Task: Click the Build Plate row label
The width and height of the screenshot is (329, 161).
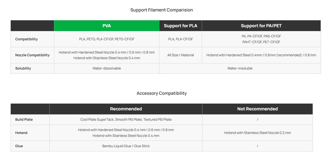Action: tap(24, 120)
